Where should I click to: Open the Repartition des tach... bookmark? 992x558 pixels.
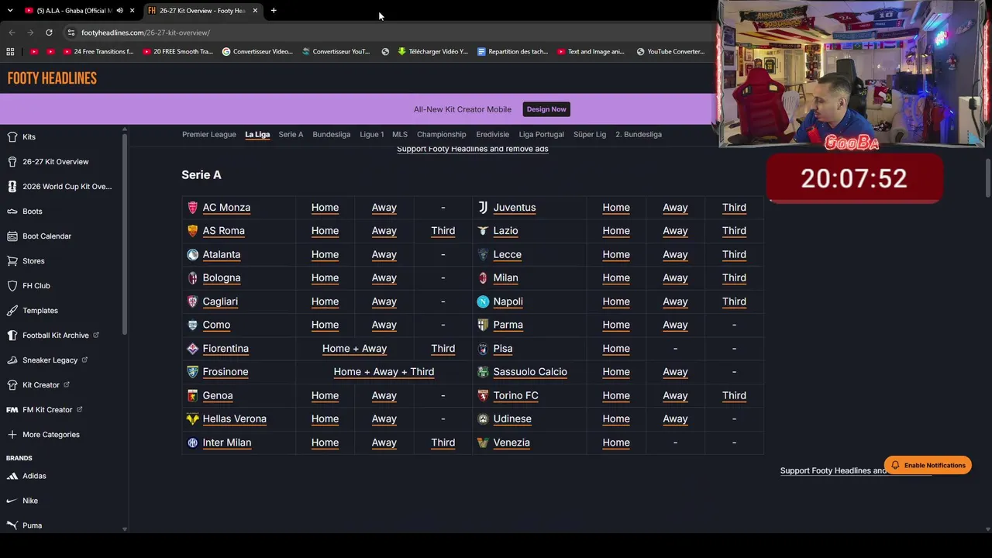pyautogui.click(x=513, y=52)
